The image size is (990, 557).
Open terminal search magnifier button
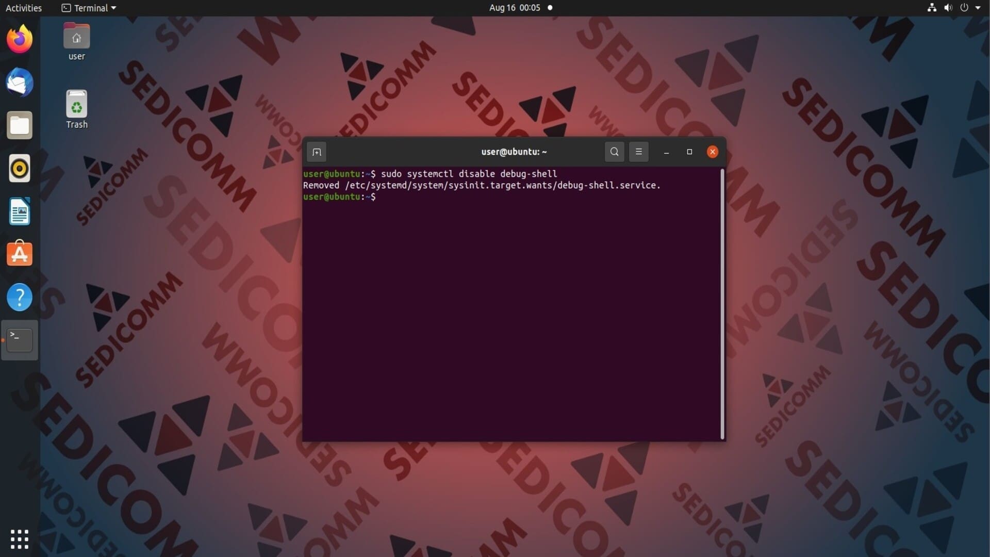click(614, 152)
